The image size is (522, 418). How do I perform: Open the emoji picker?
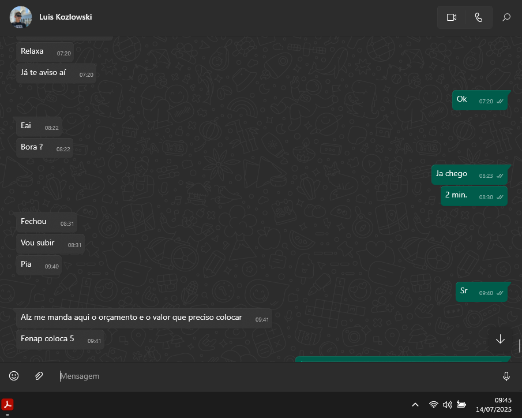14,376
